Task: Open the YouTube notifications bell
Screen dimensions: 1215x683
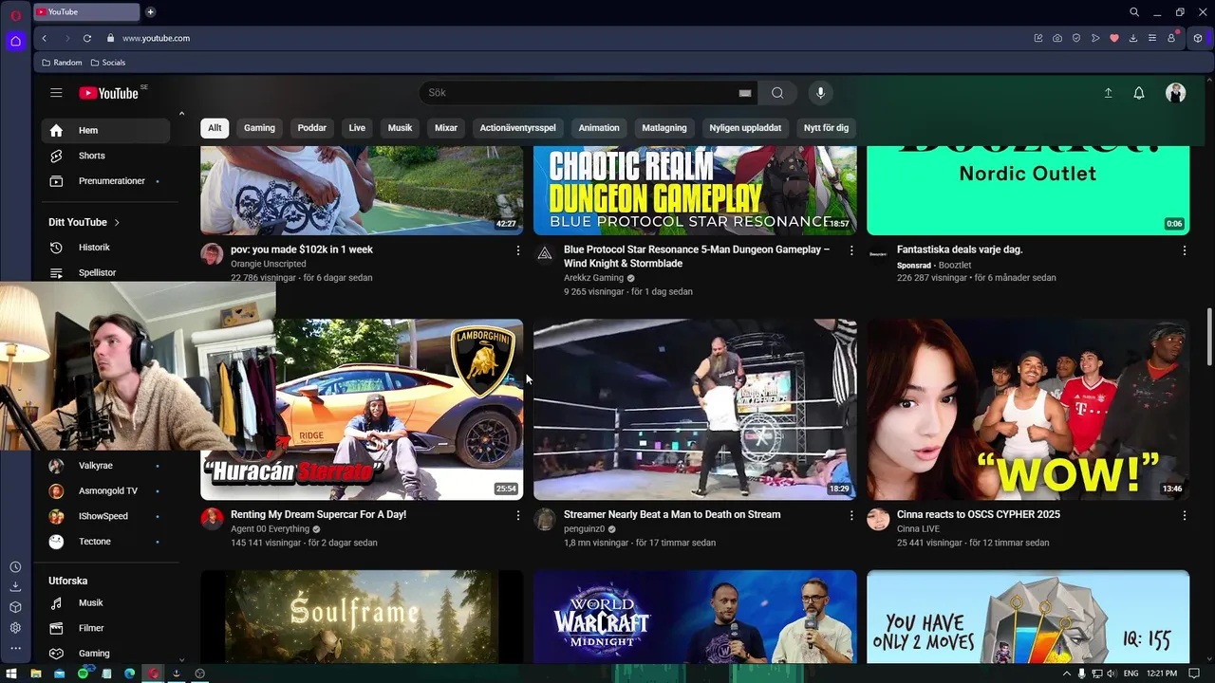Action: (1139, 93)
